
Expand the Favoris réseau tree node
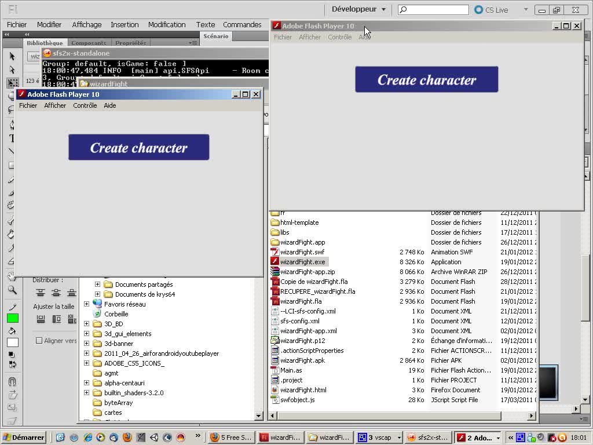(x=87, y=304)
